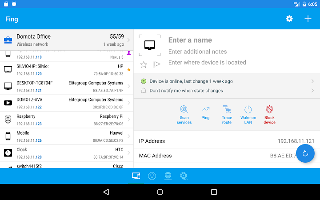Click the Raspberry Pi logo icon

(8, 120)
